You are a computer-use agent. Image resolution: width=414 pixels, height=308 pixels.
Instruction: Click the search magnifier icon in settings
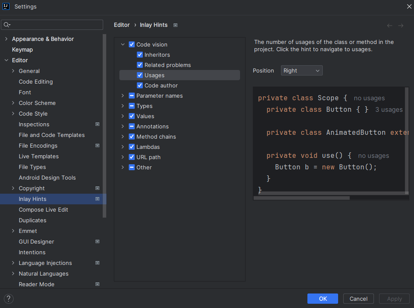coord(7,25)
